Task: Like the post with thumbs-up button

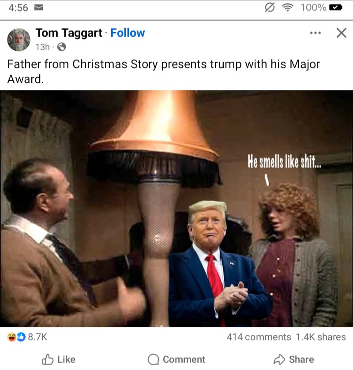Action: pos(59,359)
